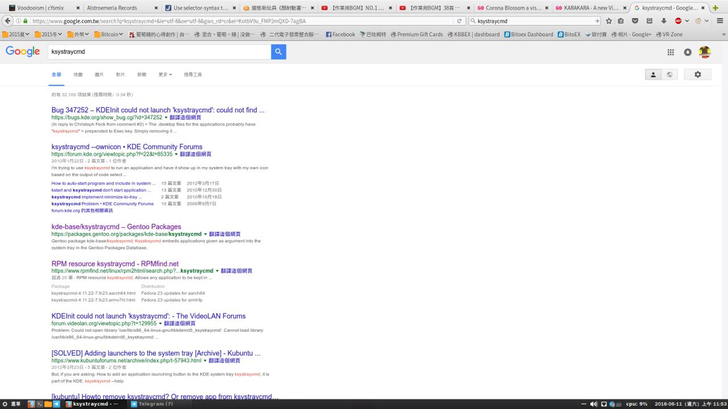Expand options arrow for packages.gentoo.org result
The height and width of the screenshot is (409, 728).
(x=205, y=234)
